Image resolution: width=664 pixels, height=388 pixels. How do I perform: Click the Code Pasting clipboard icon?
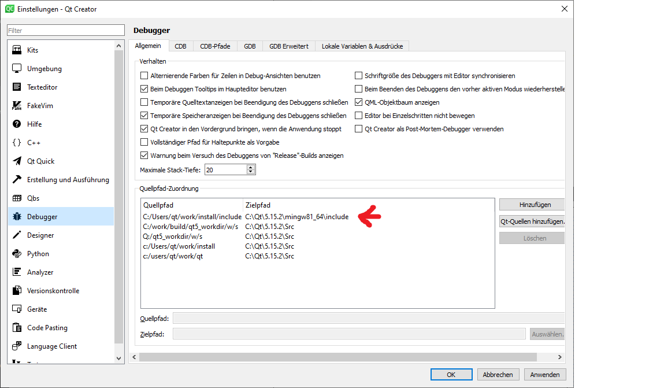17,327
